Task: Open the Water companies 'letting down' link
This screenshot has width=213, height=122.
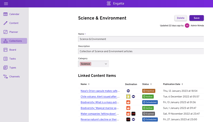Action: 100,114
